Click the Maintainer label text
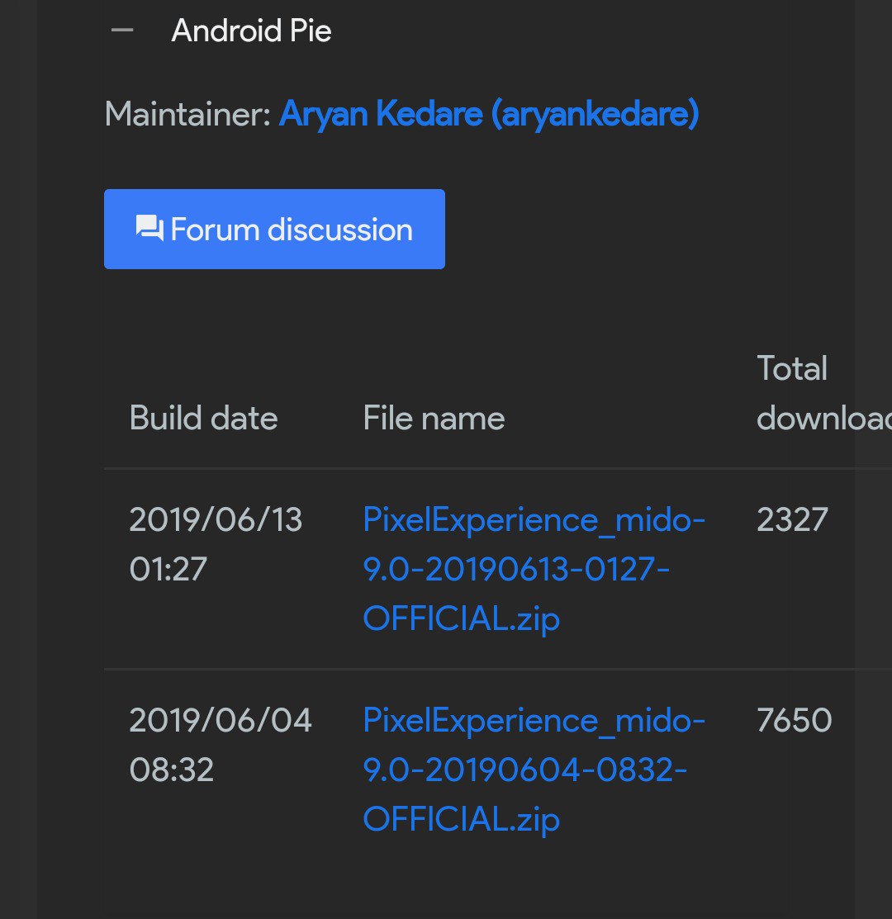The image size is (892, 919). [187, 114]
